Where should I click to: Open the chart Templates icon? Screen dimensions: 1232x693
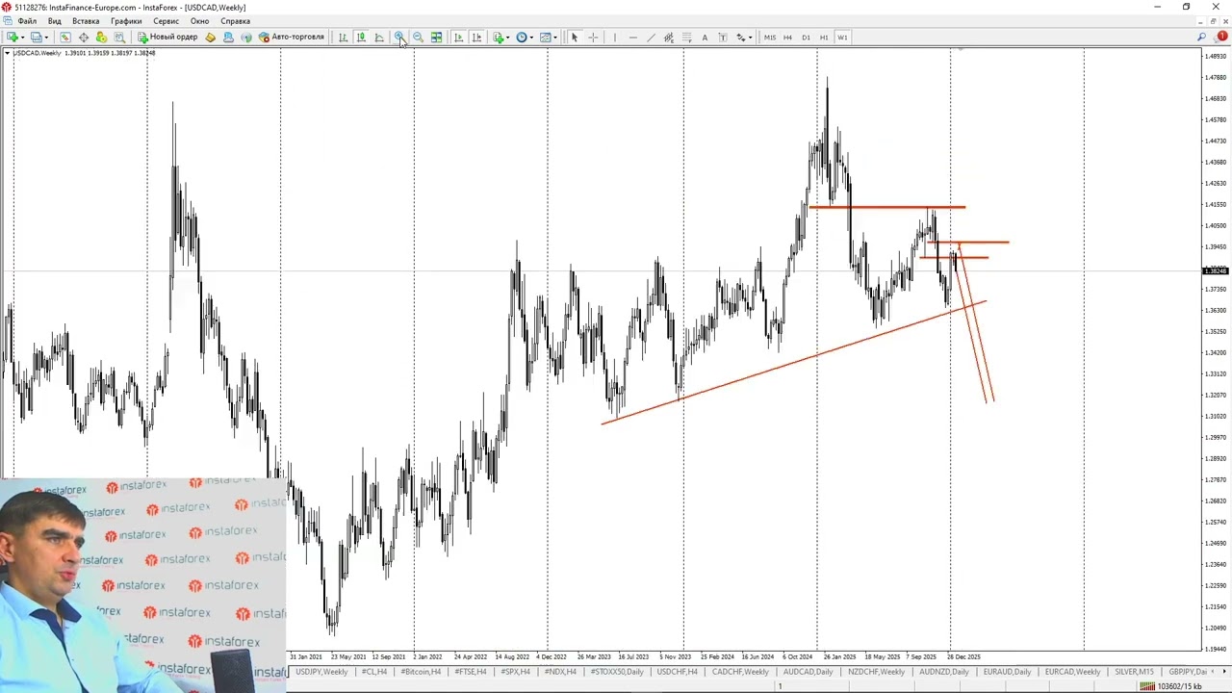[545, 38]
